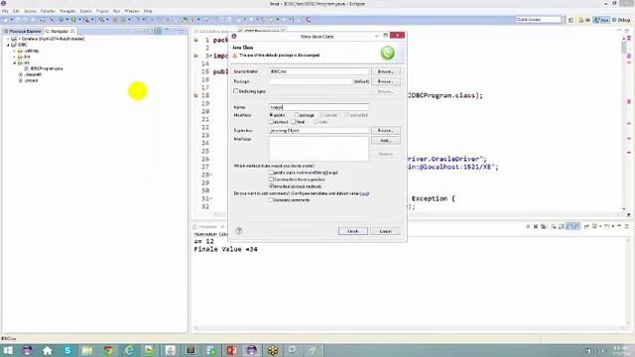This screenshot has width=635, height=357.
Task: Switch to the Package Explorer tab
Action: (23, 31)
